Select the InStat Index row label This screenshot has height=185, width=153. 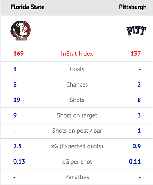pos(77,54)
